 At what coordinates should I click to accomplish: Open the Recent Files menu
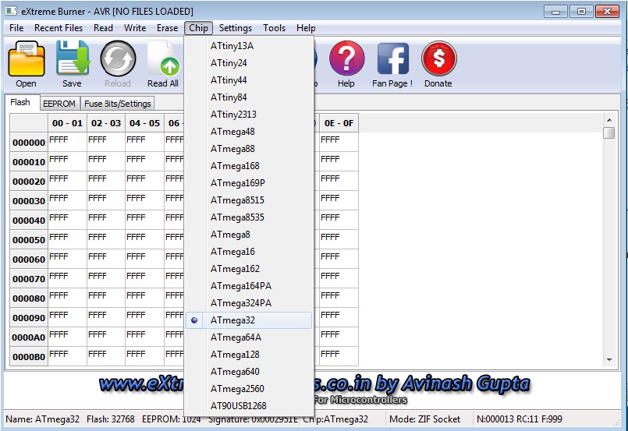[59, 28]
